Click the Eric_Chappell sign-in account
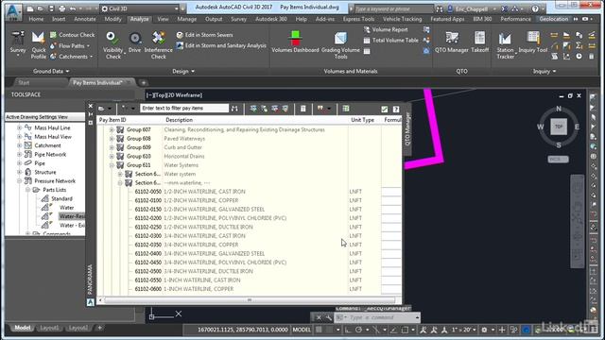 click(x=471, y=8)
